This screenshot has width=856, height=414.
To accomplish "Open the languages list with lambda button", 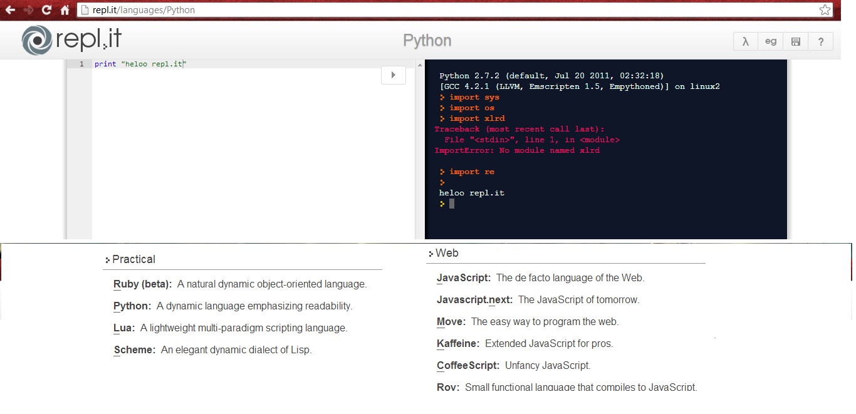I will point(745,41).
